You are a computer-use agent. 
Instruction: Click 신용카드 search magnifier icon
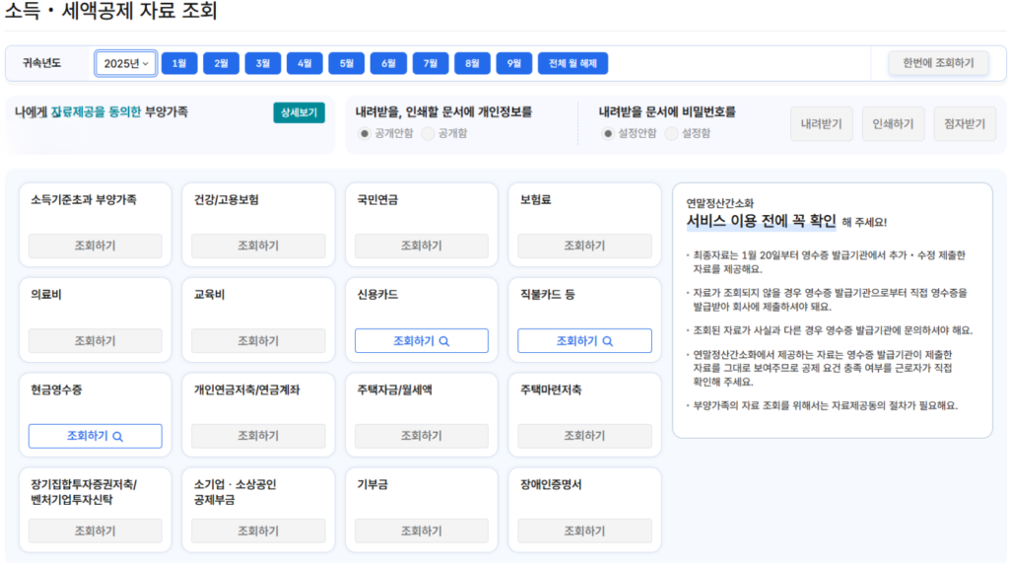[444, 341]
